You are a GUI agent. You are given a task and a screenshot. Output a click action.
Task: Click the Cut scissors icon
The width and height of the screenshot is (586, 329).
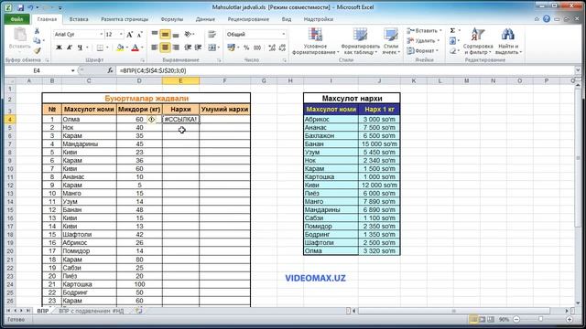coord(37,31)
